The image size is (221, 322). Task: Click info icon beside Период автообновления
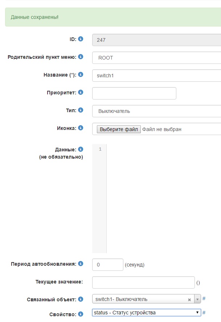point(81,264)
